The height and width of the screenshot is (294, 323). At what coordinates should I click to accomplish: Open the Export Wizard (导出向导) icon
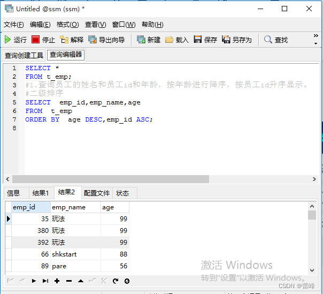pos(93,40)
